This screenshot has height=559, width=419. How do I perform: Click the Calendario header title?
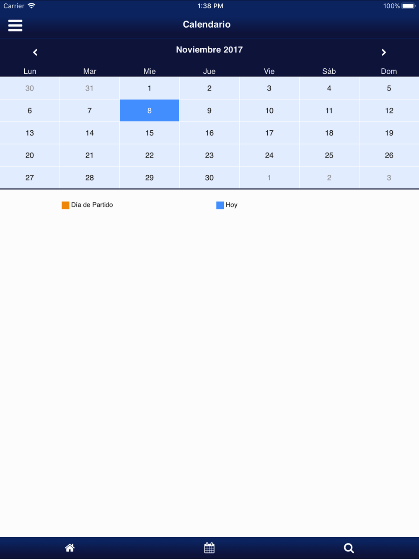click(207, 24)
